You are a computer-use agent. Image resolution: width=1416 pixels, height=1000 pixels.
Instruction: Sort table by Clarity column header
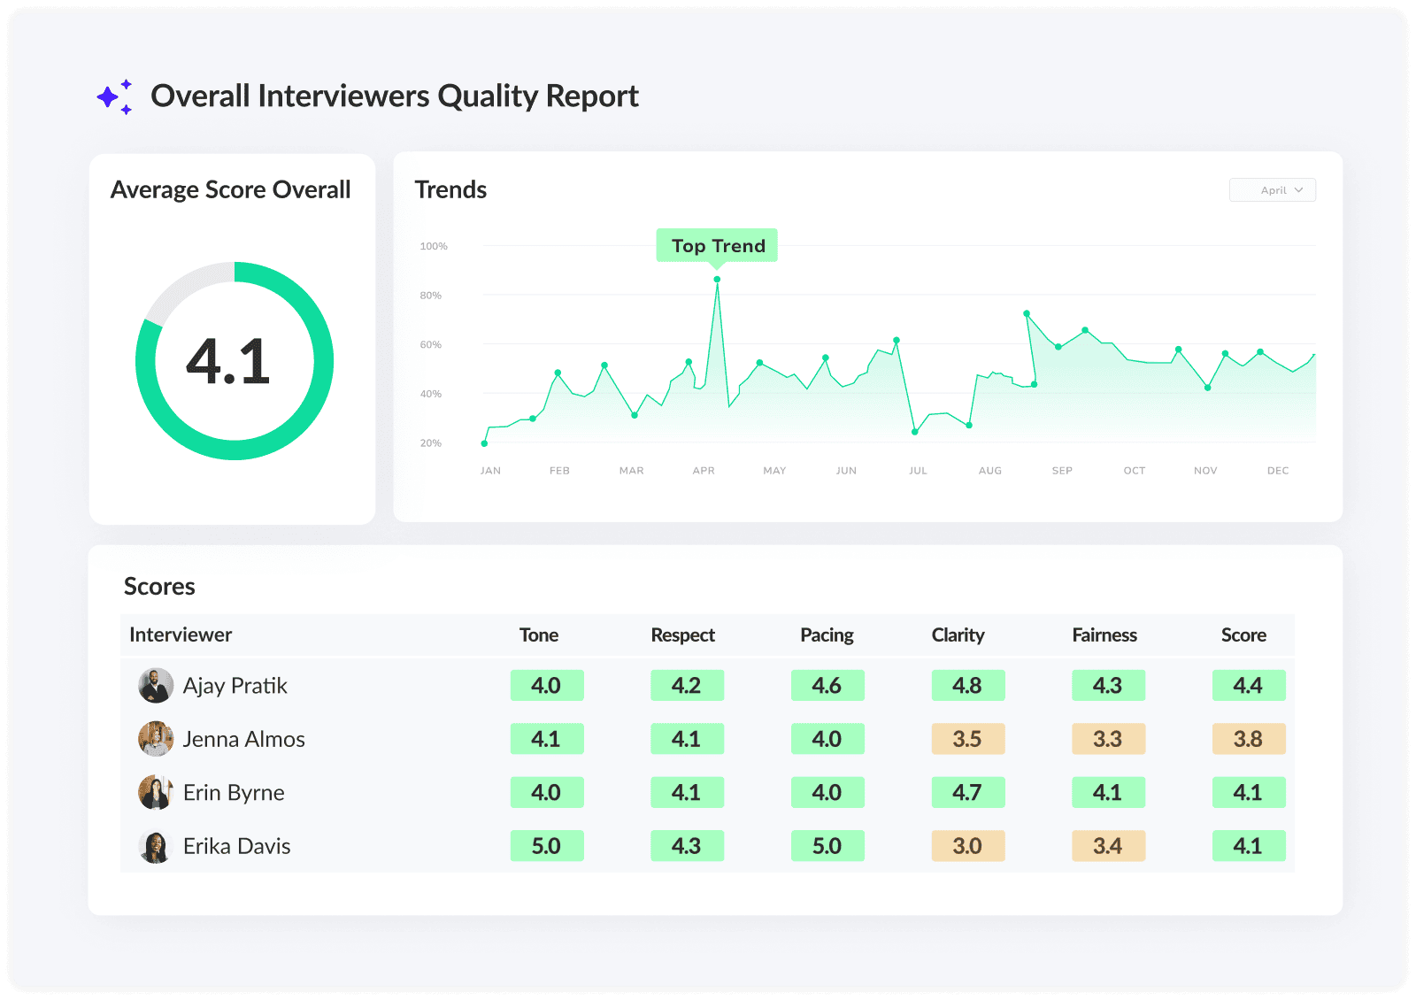[958, 635]
